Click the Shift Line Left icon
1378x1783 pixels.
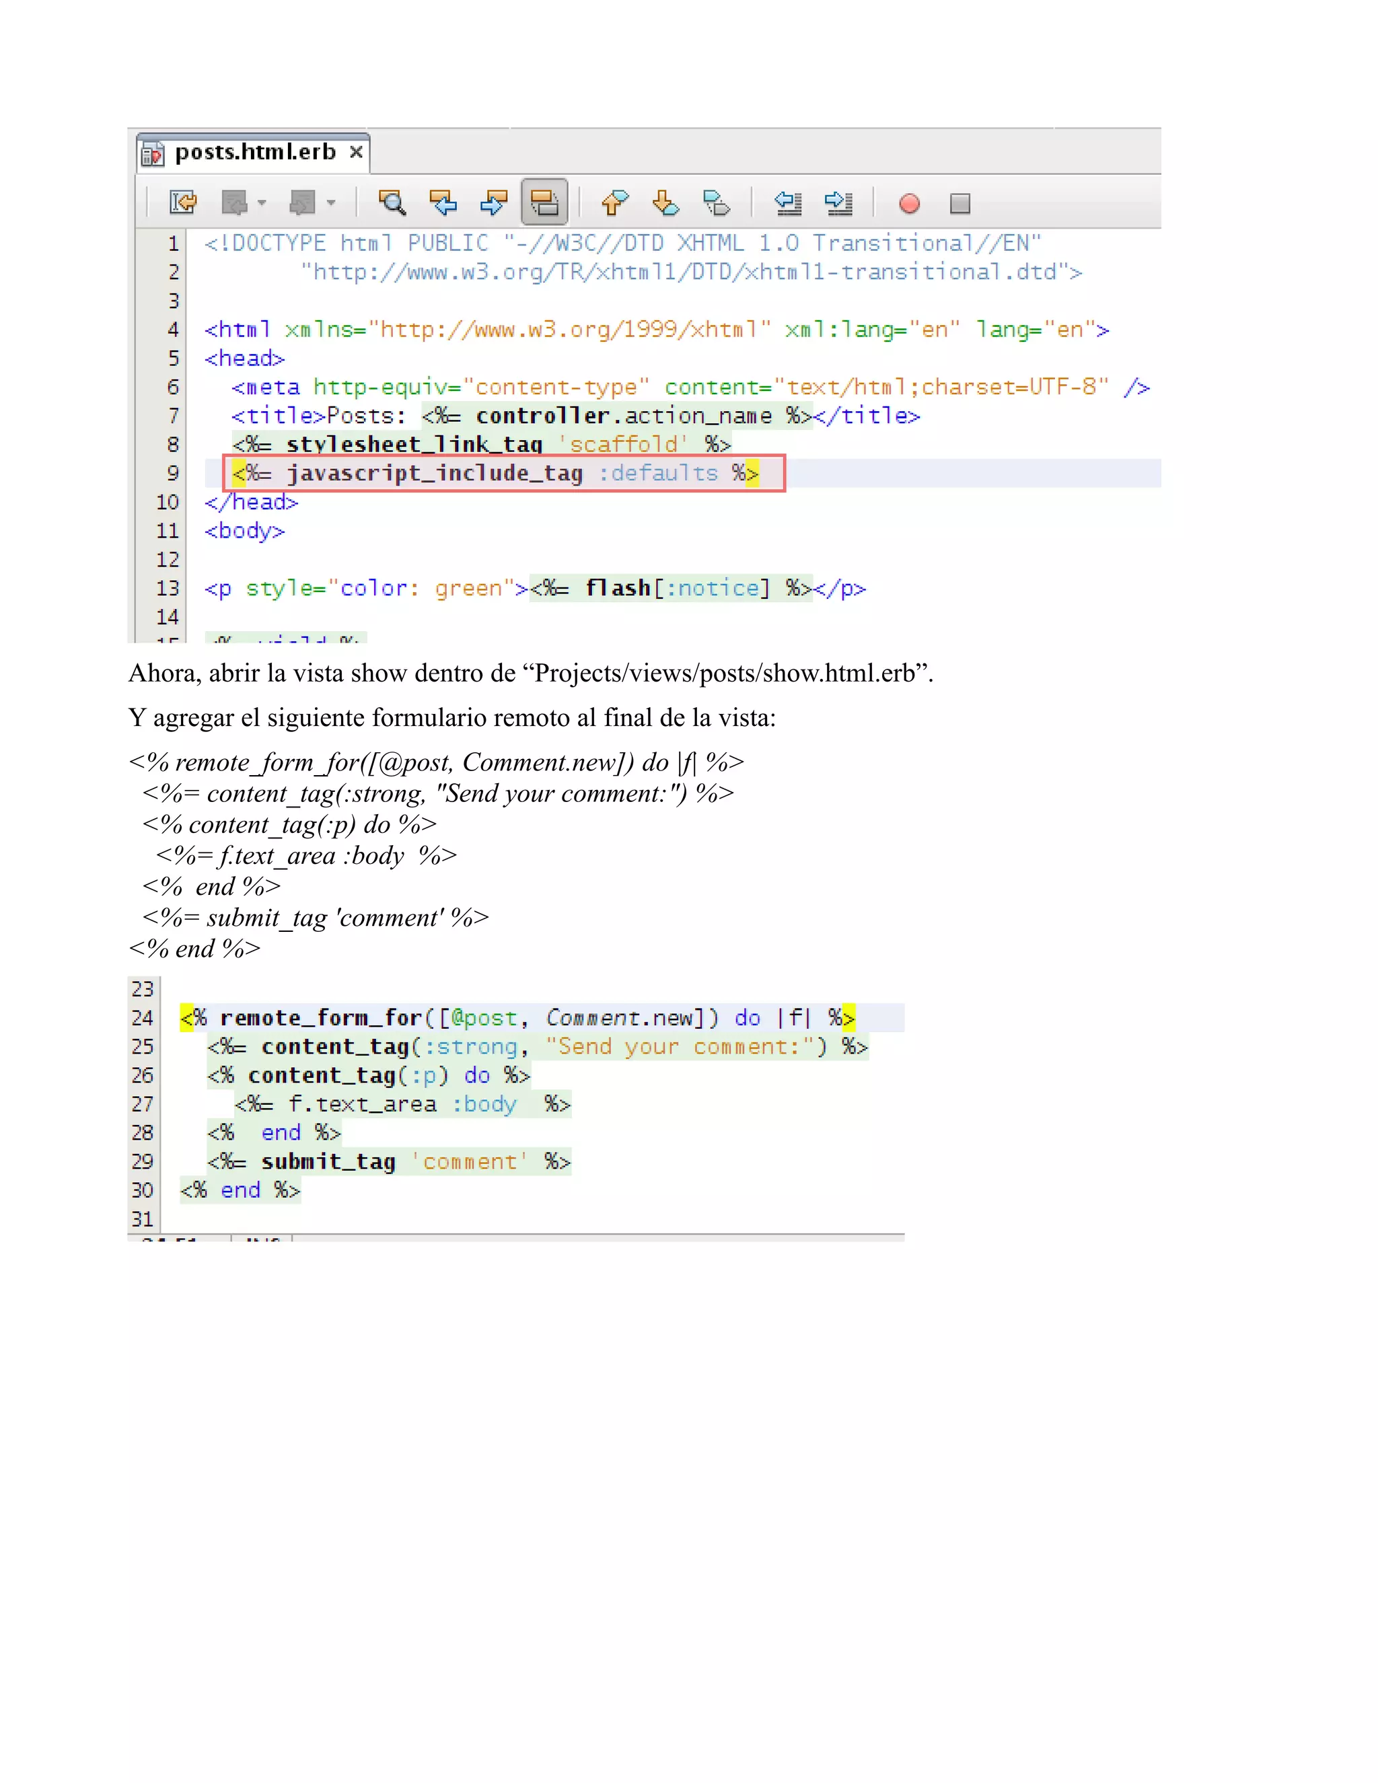click(788, 202)
